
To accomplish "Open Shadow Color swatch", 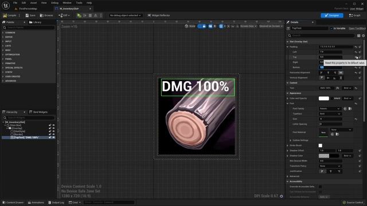I will click(x=329, y=156).
